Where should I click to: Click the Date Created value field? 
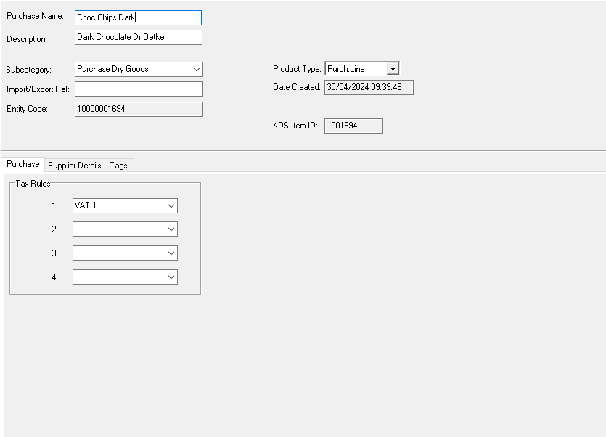pyautogui.click(x=369, y=87)
